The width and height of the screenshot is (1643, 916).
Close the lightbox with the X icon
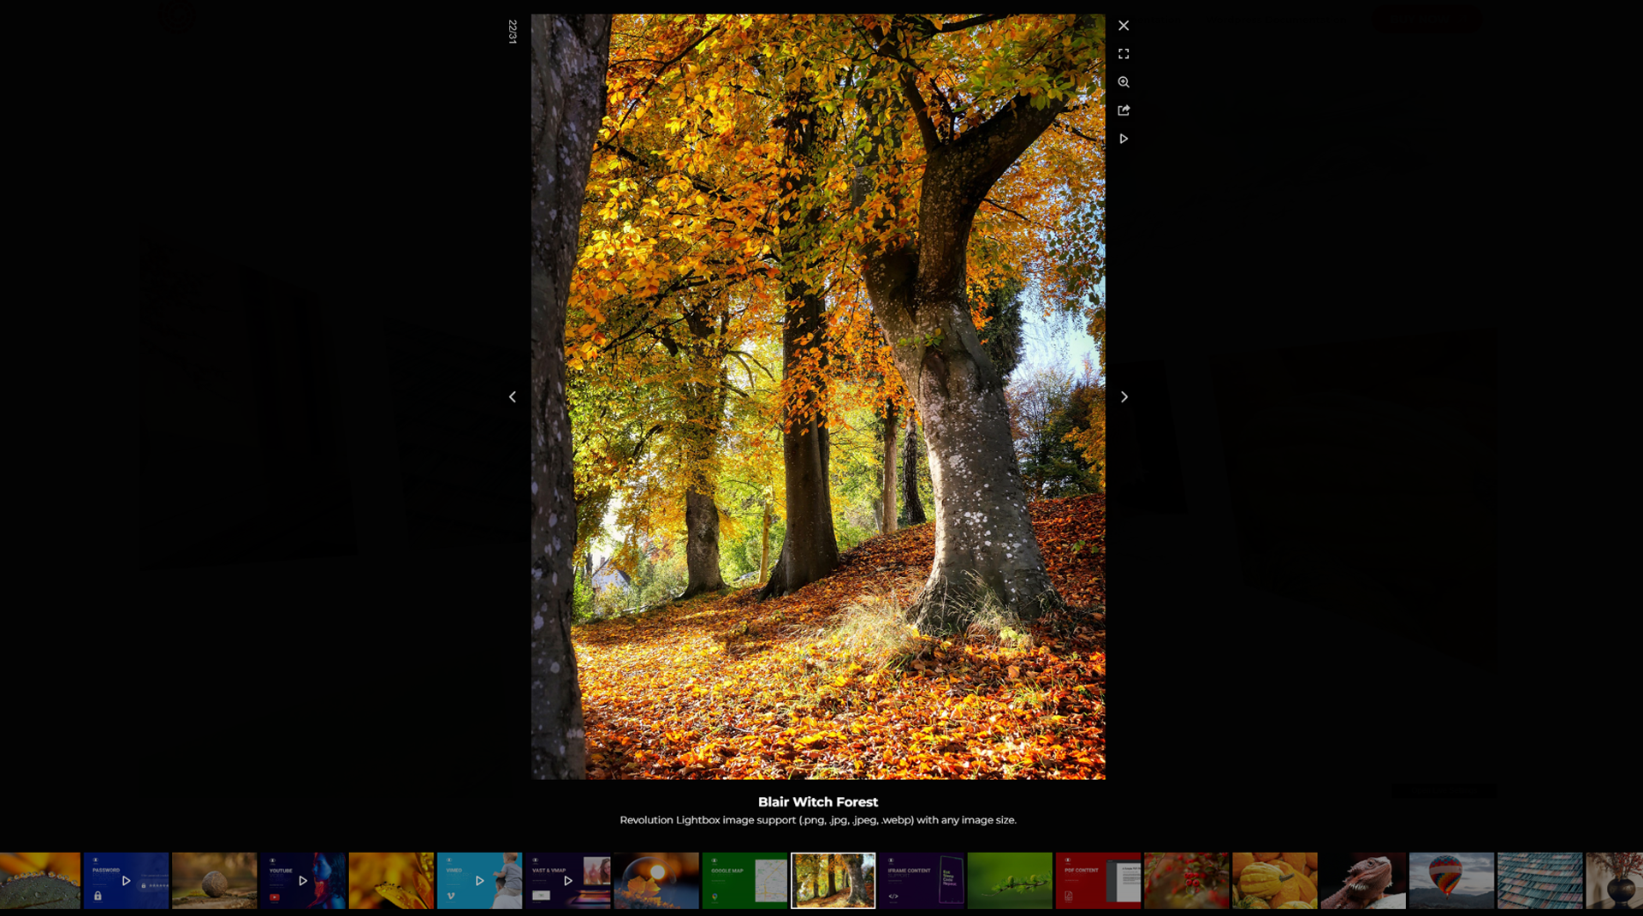(1124, 26)
